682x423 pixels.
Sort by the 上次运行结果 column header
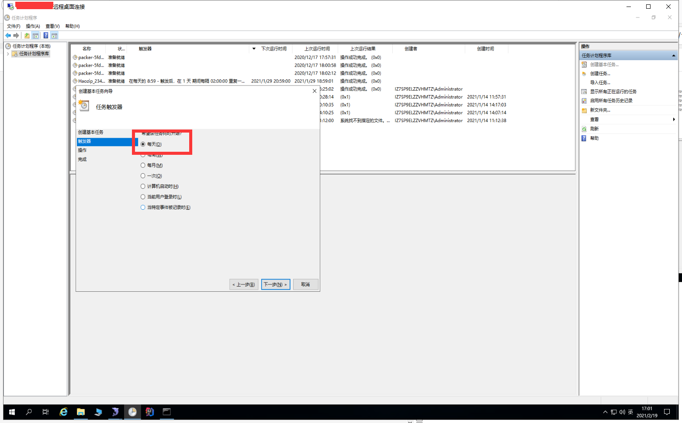pyautogui.click(x=363, y=49)
